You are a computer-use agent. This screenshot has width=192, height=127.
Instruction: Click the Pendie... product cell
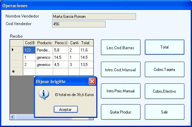(x=44, y=50)
